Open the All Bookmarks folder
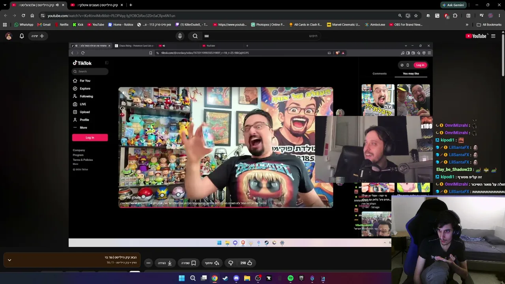 [x=488, y=24]
